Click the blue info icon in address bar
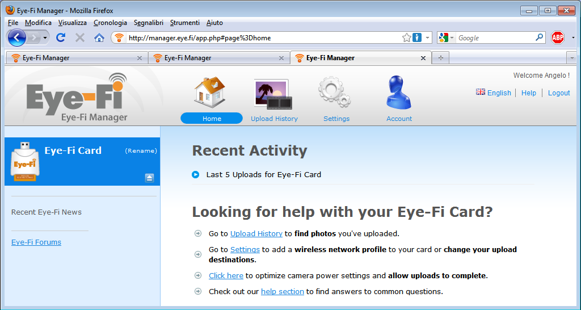The height and width of the screenshot is (310, 581). pos(417,38)
